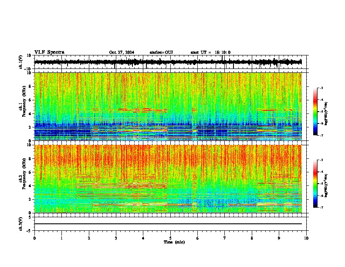Click the ch.2 spectrogram color scale bar
Screen dimensions: 345x267
click(315, 184)
